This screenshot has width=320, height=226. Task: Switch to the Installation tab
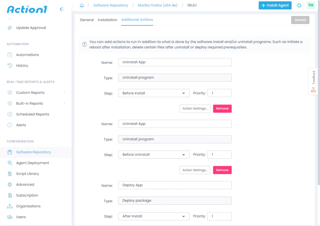point(107,20)
